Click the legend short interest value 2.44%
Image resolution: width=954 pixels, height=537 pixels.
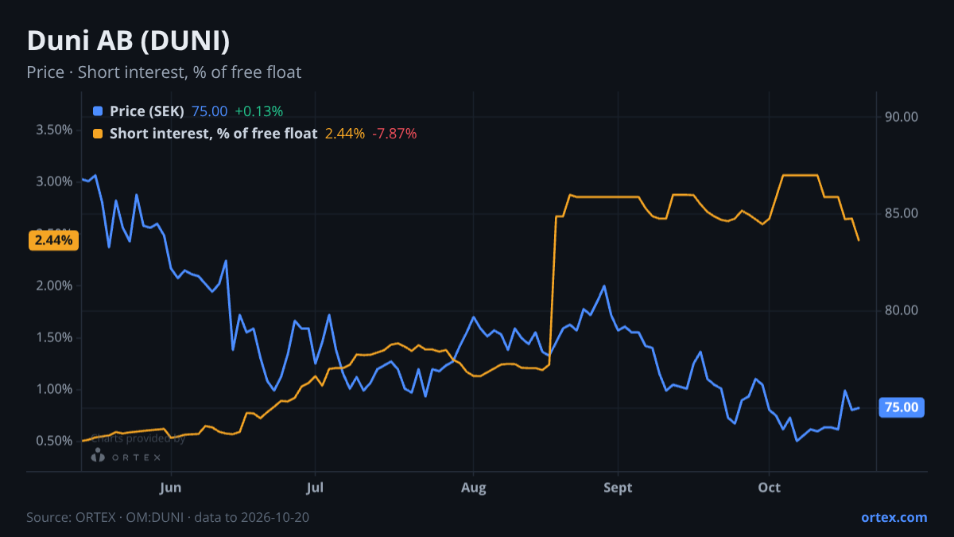coord(345,134)
